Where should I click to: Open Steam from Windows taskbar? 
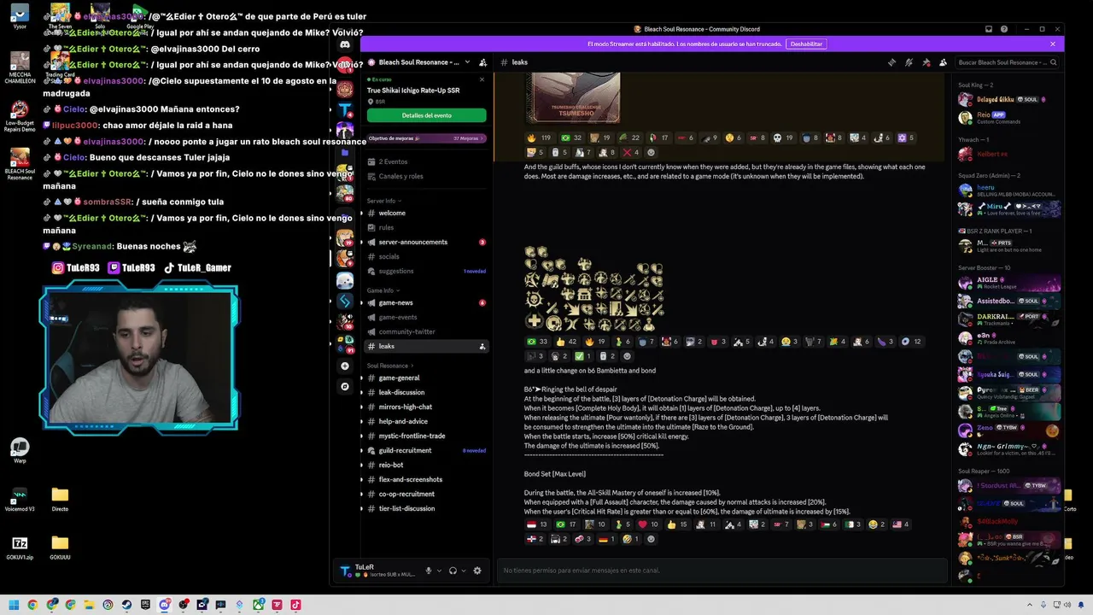coord(126,605)
